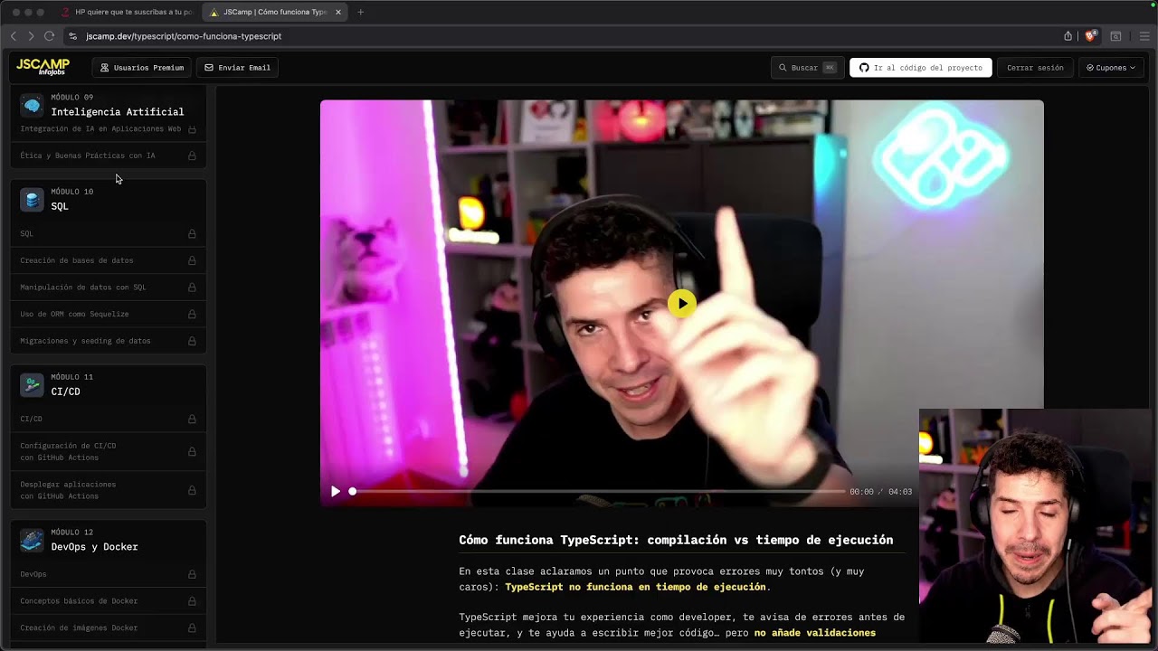The height and width of the screenshot is (651, 1158).
Task: Click lock icon beside Creación de bases de datos
Action: [192, 260]
